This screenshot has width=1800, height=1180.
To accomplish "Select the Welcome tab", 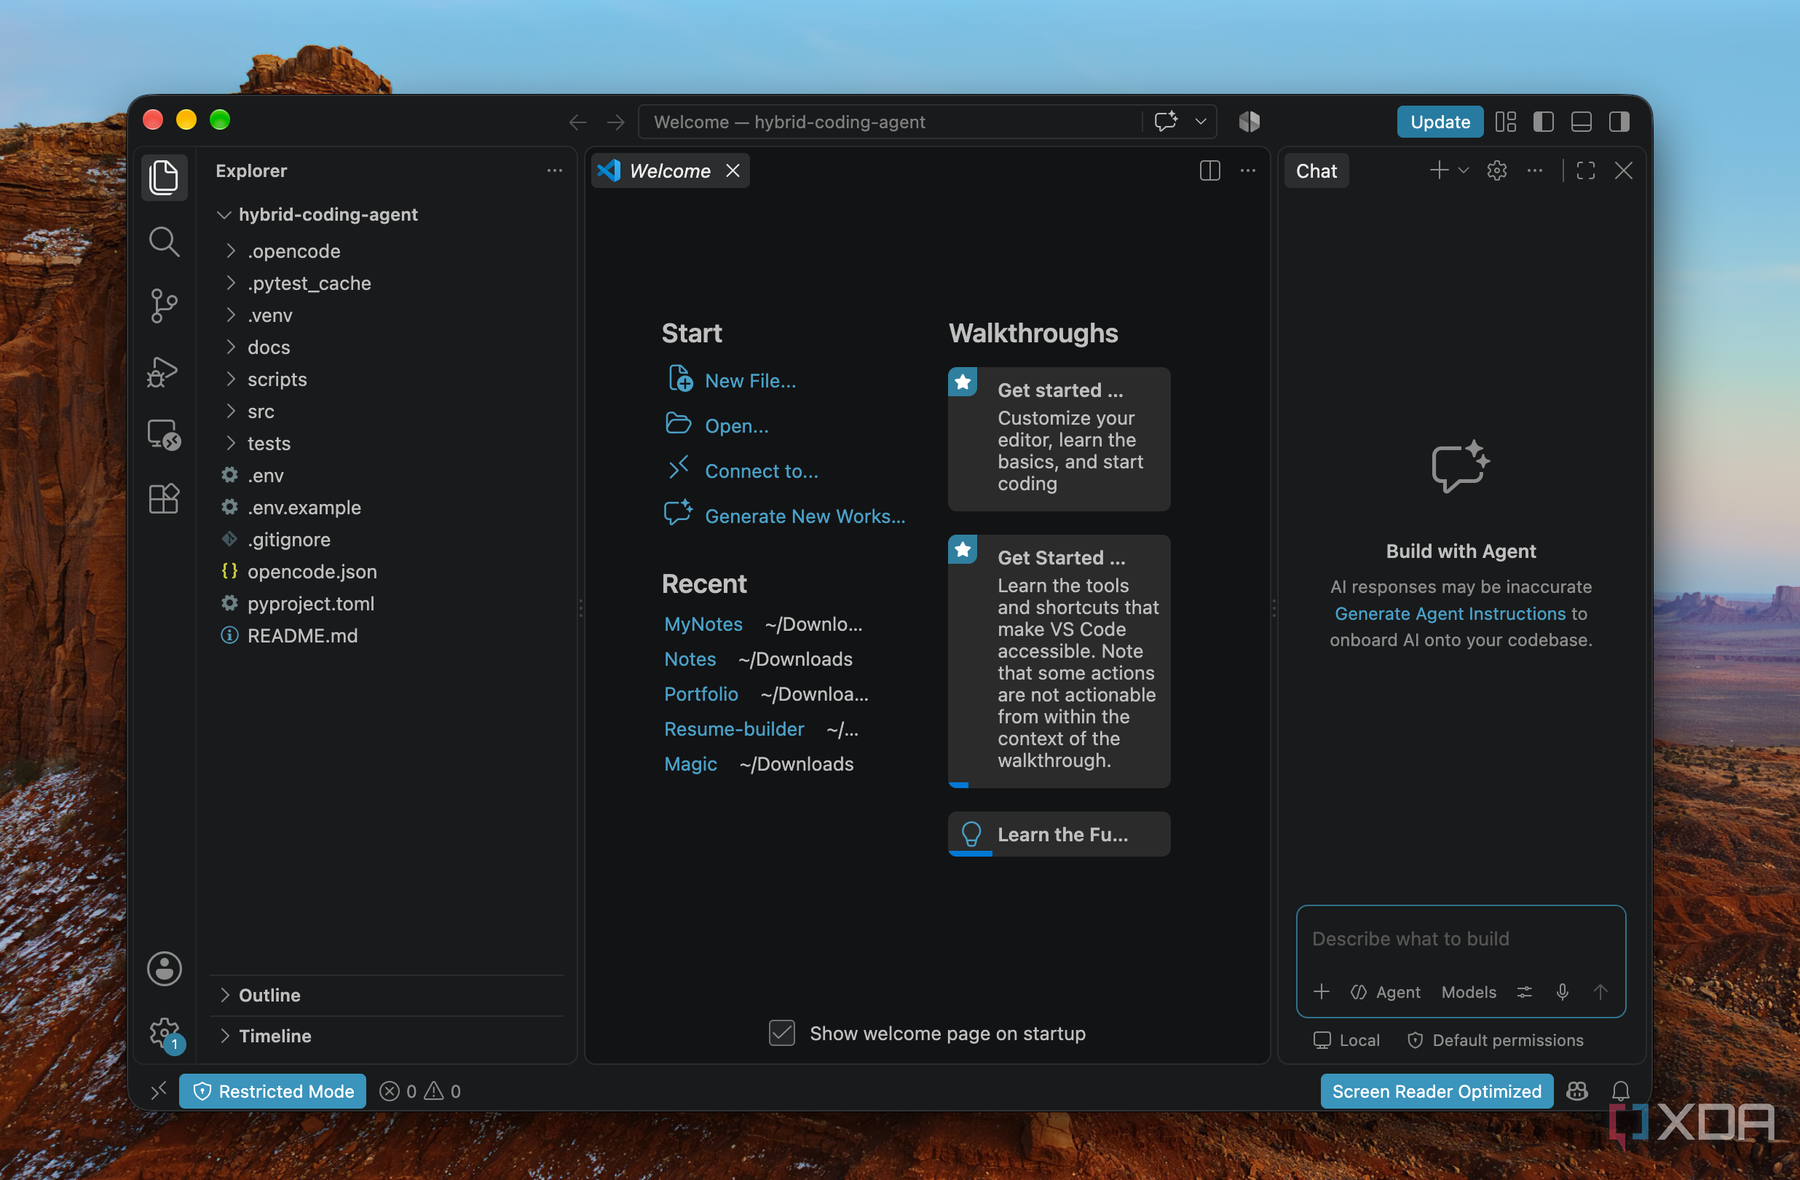I will pyautogui.click(x=670, y=171).
